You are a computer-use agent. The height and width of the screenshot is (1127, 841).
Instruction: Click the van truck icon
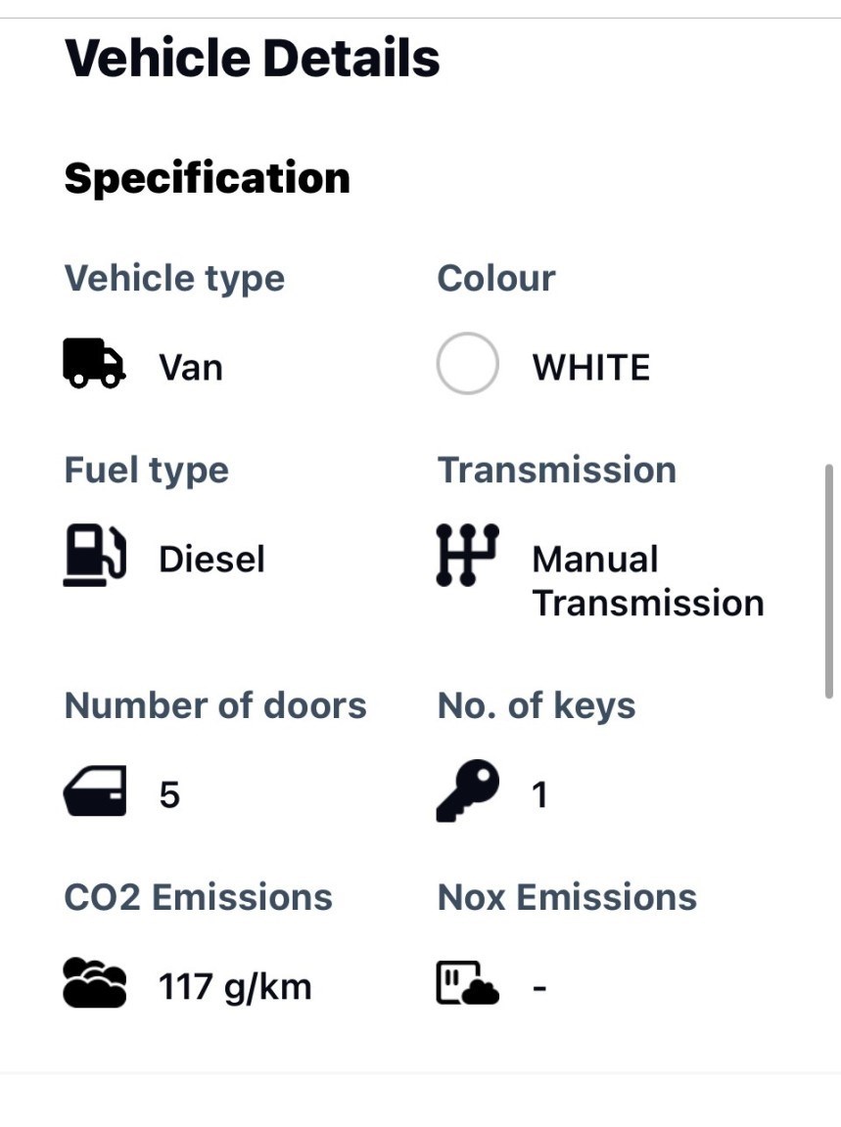(x=94, y=364)
